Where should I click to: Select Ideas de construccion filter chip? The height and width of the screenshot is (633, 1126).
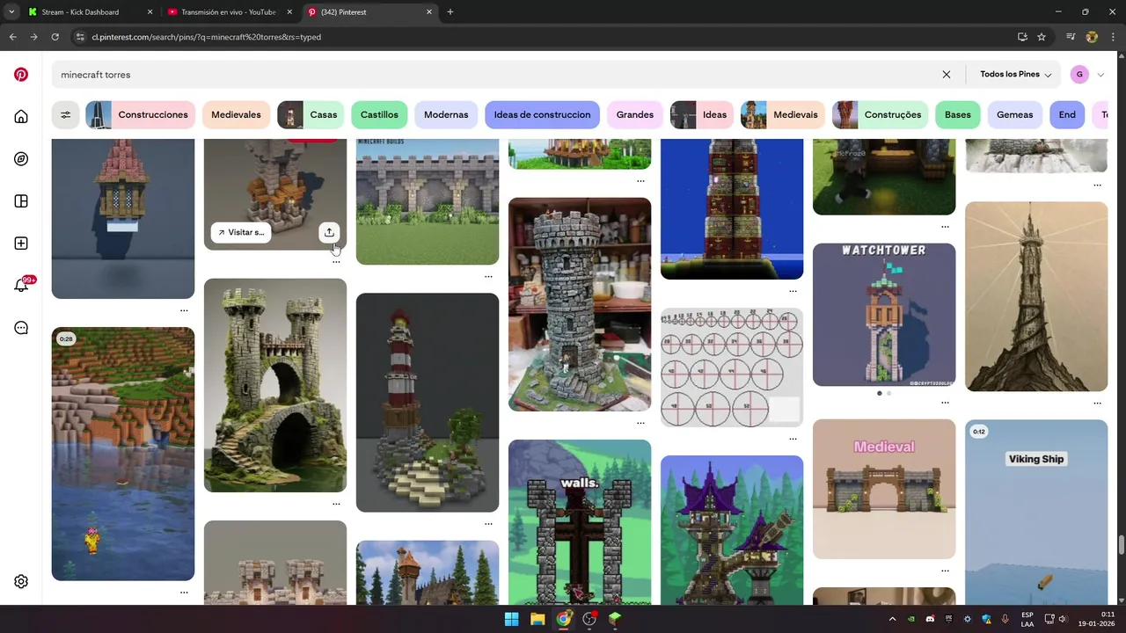542,114
